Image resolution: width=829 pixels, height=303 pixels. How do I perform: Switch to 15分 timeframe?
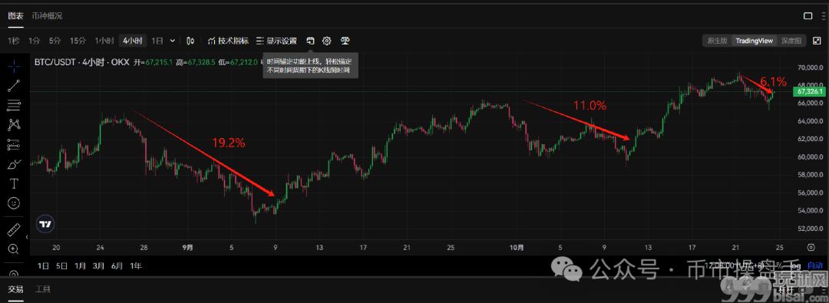(78, 41)
